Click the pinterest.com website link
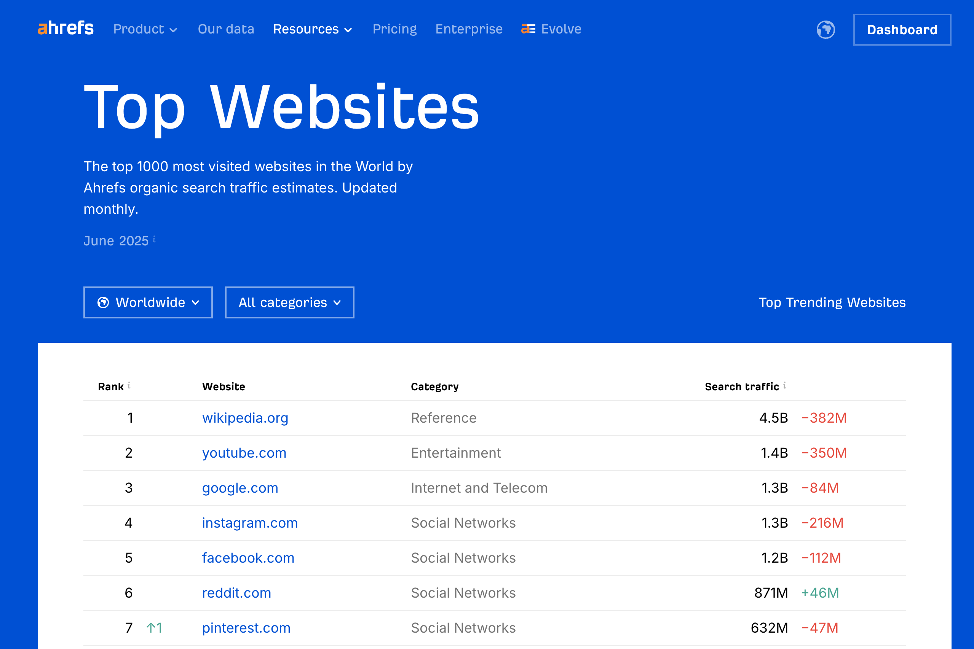The height and width of the screenshot is (649, 974). click(246, 628)
